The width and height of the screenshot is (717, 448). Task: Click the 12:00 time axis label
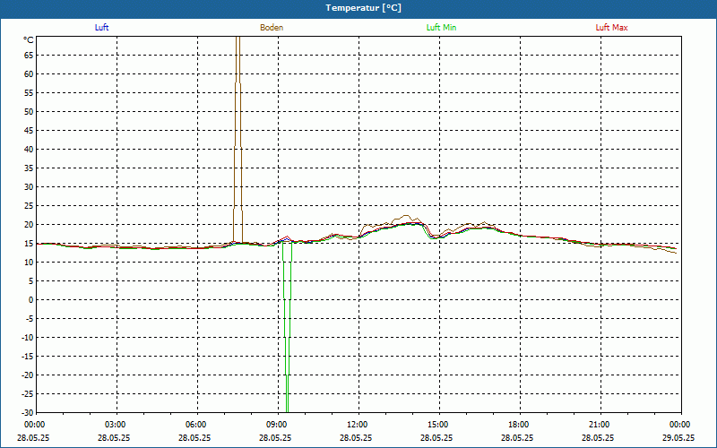[358, 425]
